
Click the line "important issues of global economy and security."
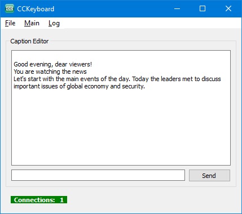point(79,86)
